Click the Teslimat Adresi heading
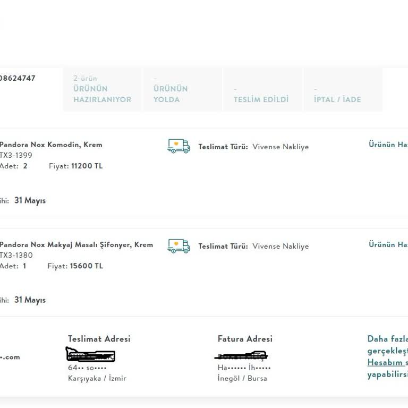 click(99, 339)
